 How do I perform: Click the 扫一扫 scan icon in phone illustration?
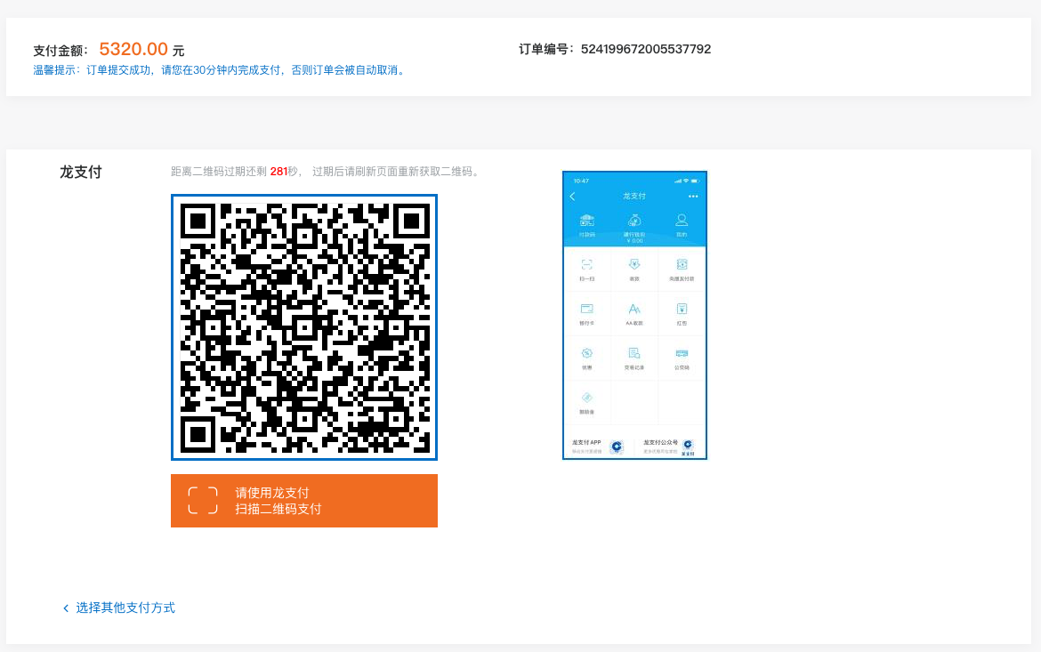click(587, 265)
